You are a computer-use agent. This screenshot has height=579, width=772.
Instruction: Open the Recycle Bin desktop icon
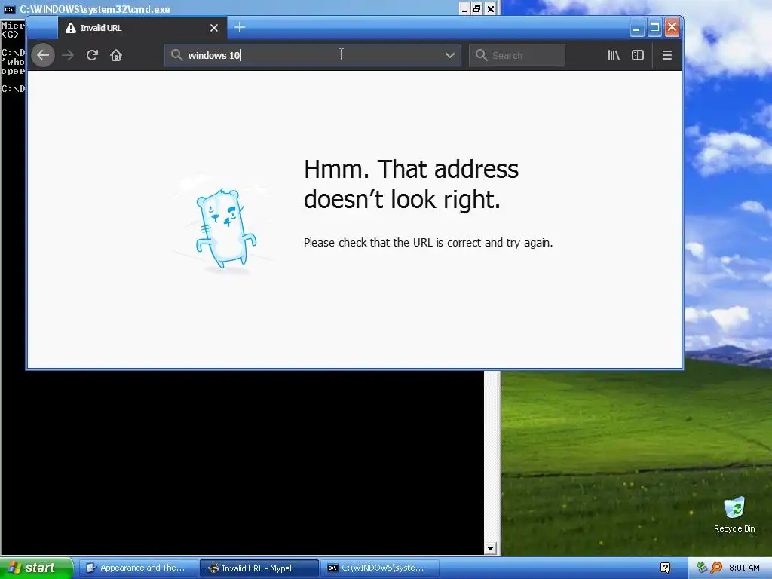[x=734, y=515]
